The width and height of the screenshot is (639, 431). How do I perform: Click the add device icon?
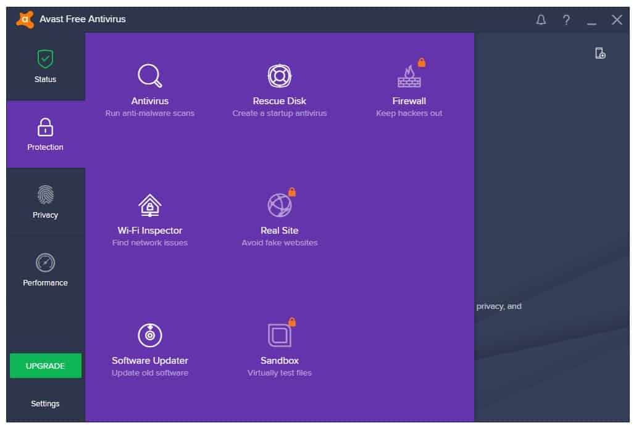(599, 53)
